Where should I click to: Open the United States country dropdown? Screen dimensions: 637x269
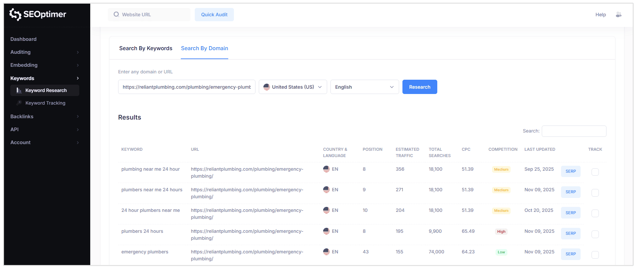pyautogui.click(x=293, y=87)
